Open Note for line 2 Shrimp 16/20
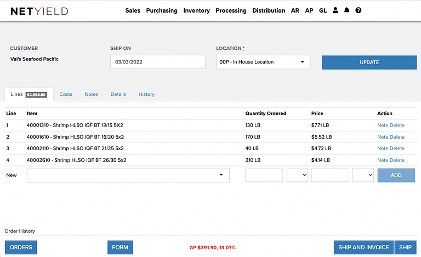 383,137
